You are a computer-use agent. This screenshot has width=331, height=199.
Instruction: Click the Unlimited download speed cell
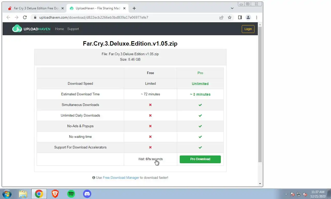tap(200, 84)
